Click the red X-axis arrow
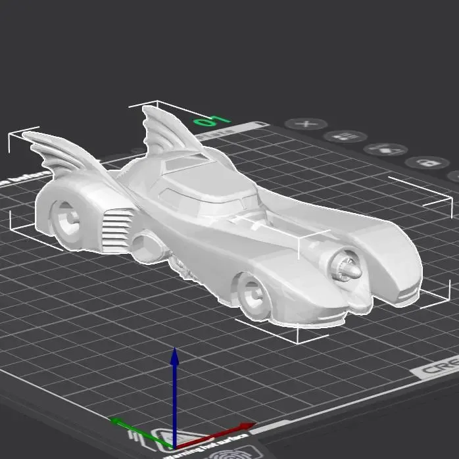Image resolution: width=459 pixels, height=459 pixels. point(215,435)
